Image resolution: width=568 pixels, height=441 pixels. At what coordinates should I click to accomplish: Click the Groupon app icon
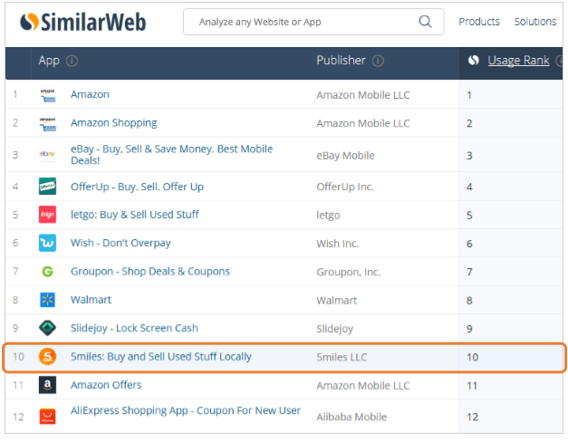pos(47,271)
